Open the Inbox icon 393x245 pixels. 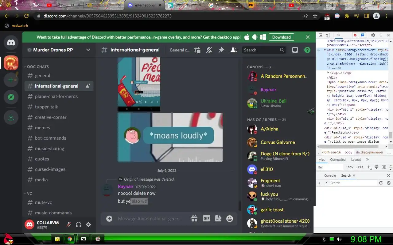pos(295,50)
